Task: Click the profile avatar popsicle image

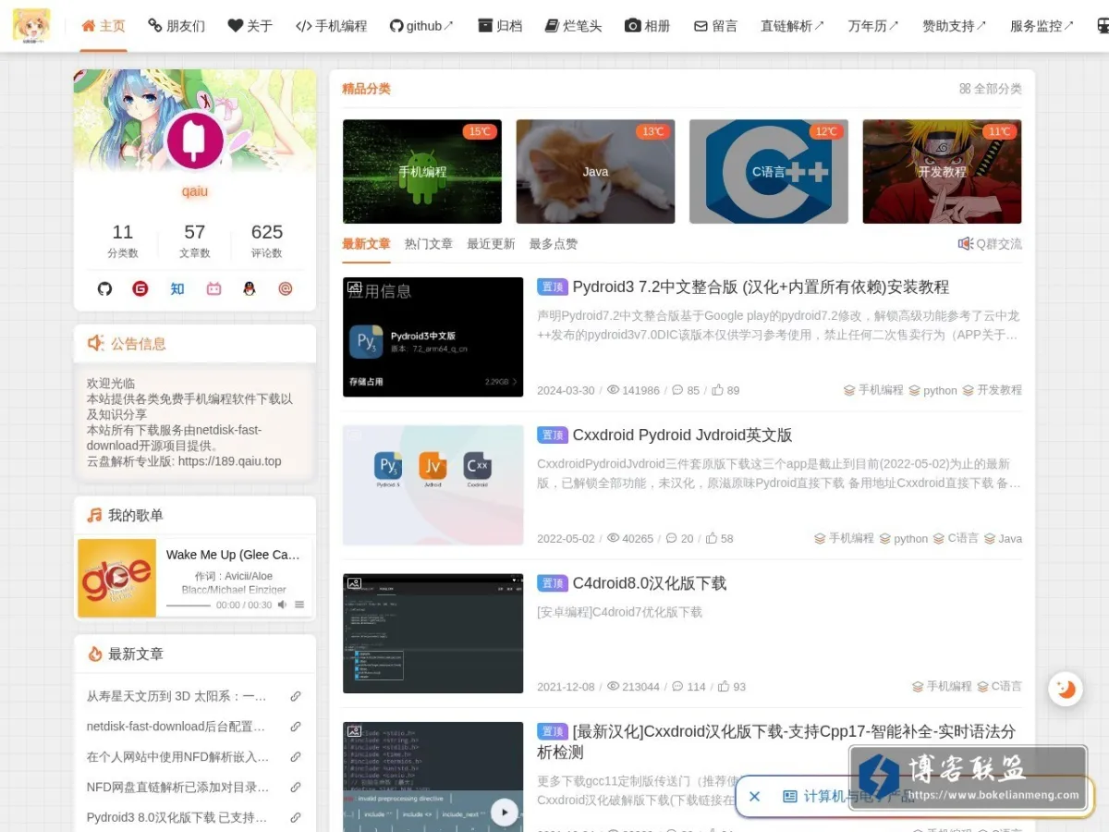Action: coord(195,141)
